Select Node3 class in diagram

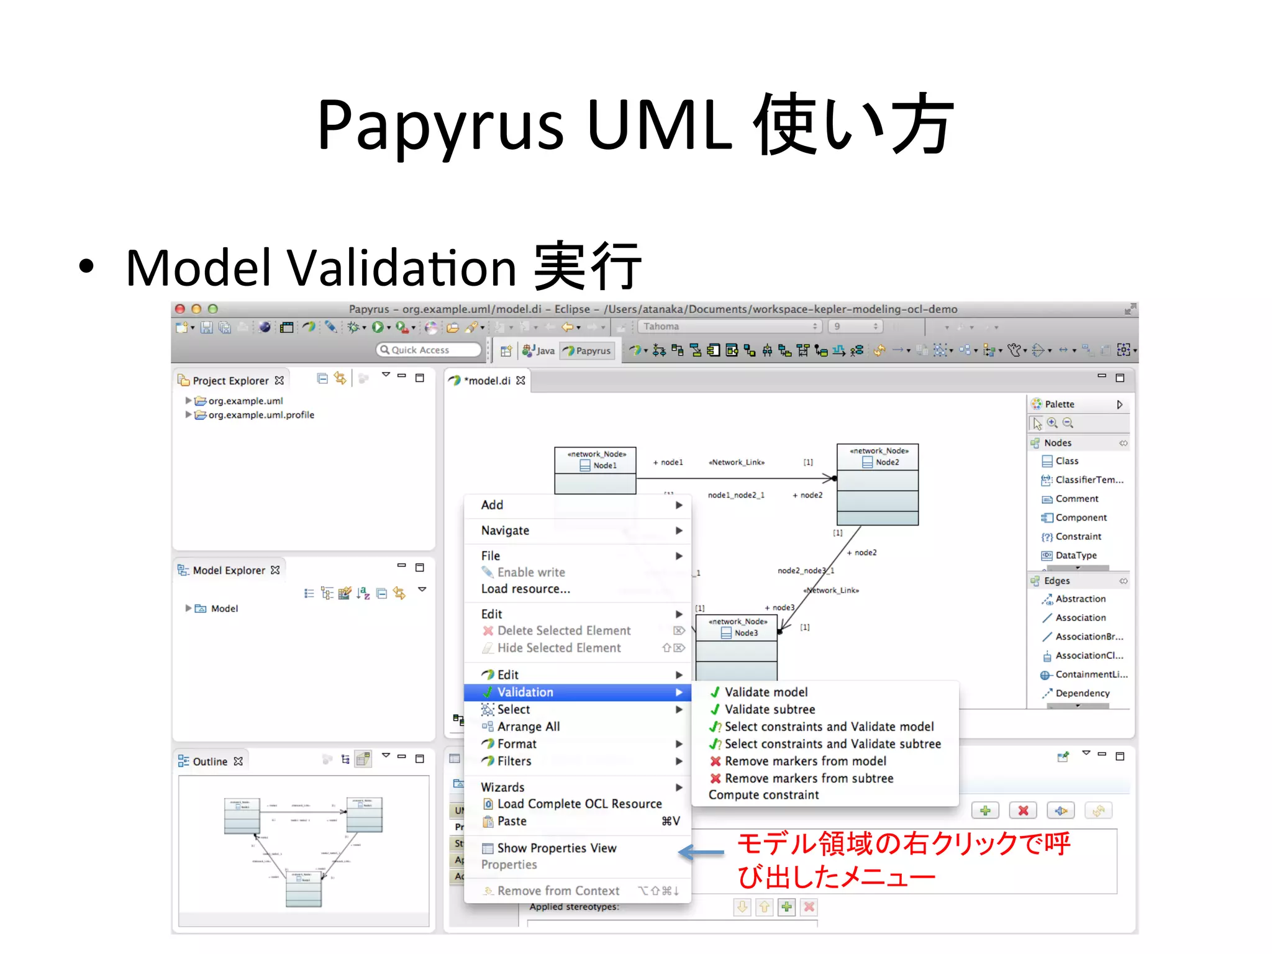737,647
